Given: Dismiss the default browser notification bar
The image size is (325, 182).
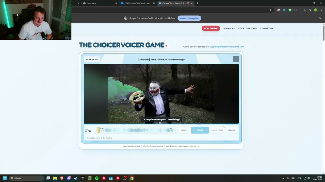Looking at the screenshot, I should (x=320, y=18).
